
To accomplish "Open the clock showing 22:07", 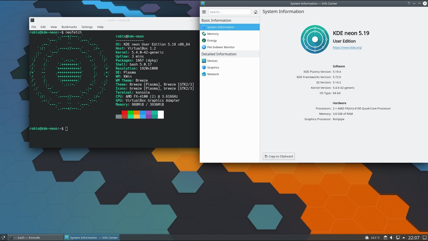I will tap(414, 238).
